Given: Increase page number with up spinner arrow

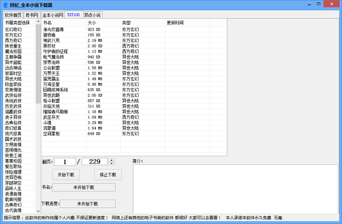Looking at the screenshot, I should pyautogui.click(x=112, y=160).
